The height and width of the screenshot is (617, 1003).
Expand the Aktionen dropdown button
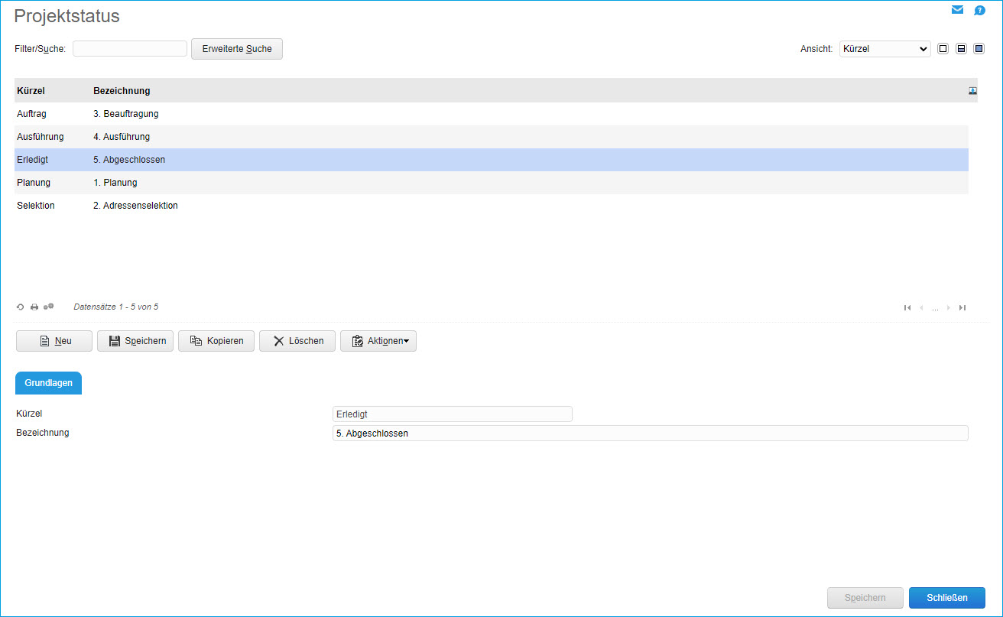tap(378, 341)
